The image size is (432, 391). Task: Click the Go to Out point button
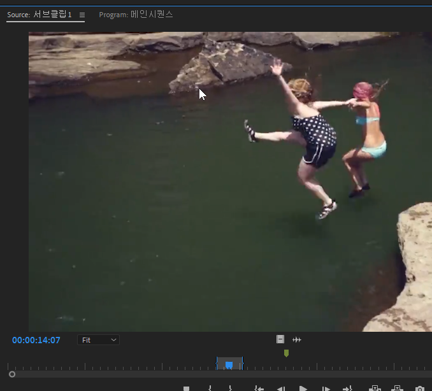pos(347,388)
